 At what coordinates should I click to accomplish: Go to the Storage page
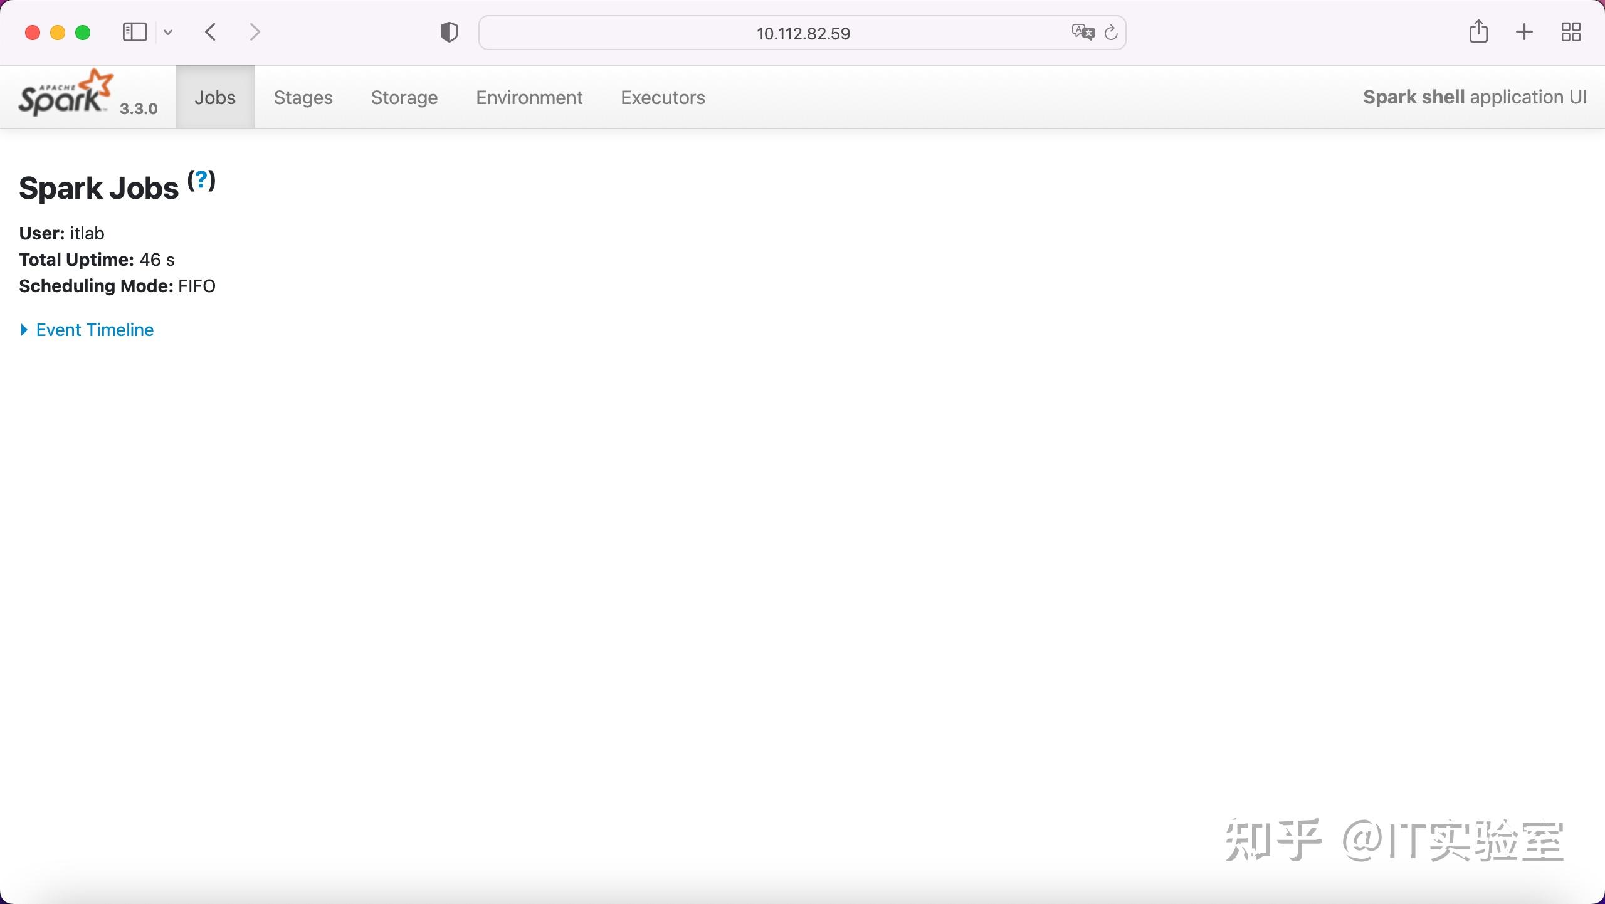coord(404,97)
